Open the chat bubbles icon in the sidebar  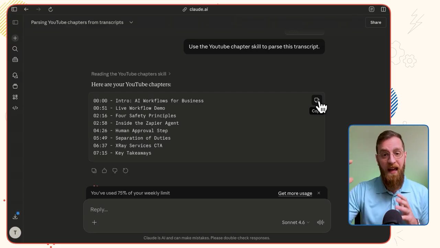click(x=15, y=75)
